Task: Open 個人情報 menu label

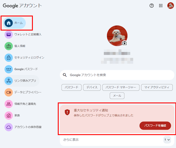Action: (x=20, y=46)
